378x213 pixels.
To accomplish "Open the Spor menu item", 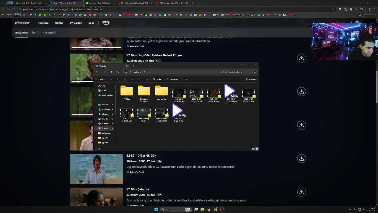I will (x=91, y=23).
